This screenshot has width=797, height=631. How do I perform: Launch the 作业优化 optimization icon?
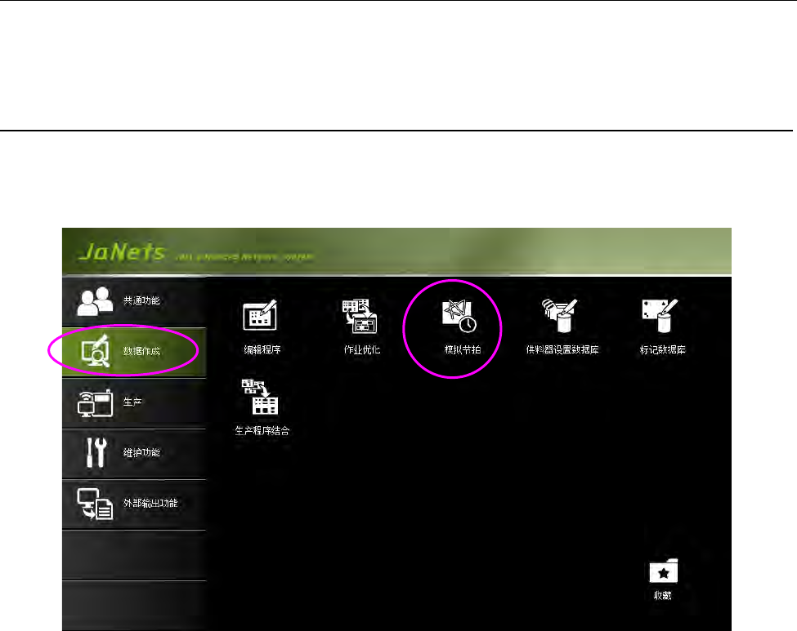pyautogui.click(x=360, y=316)
